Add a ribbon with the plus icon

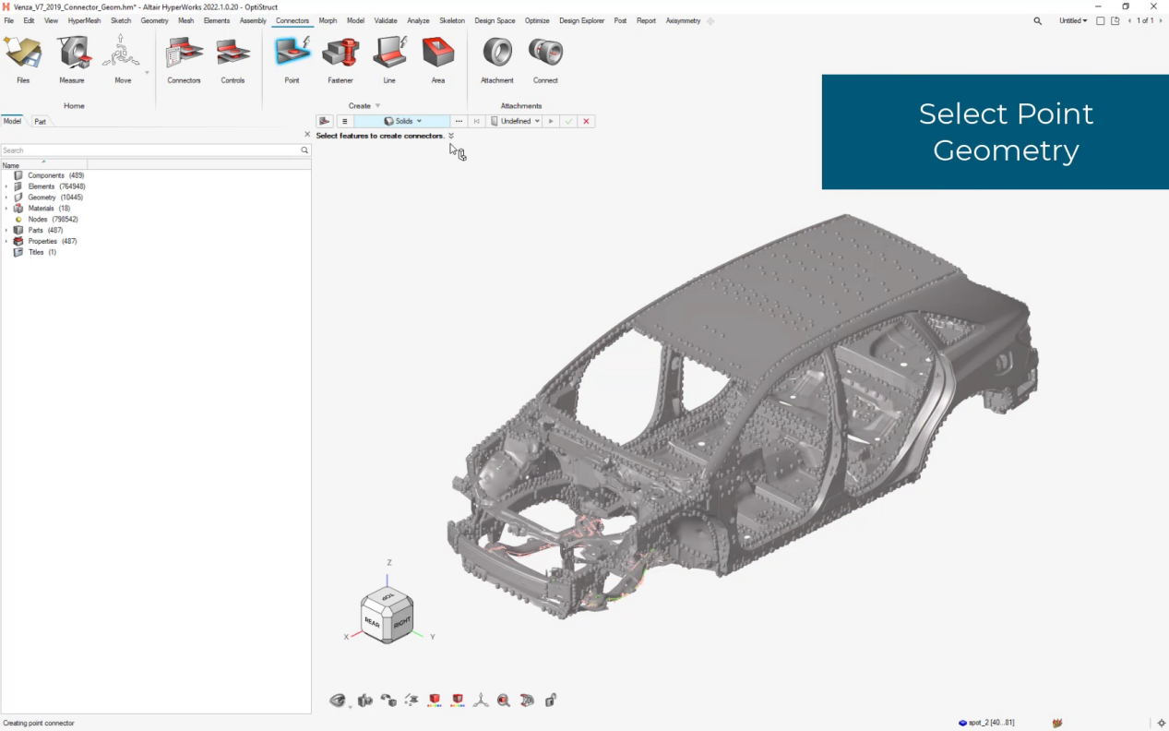pyautogui.click(x=710, y=20)
